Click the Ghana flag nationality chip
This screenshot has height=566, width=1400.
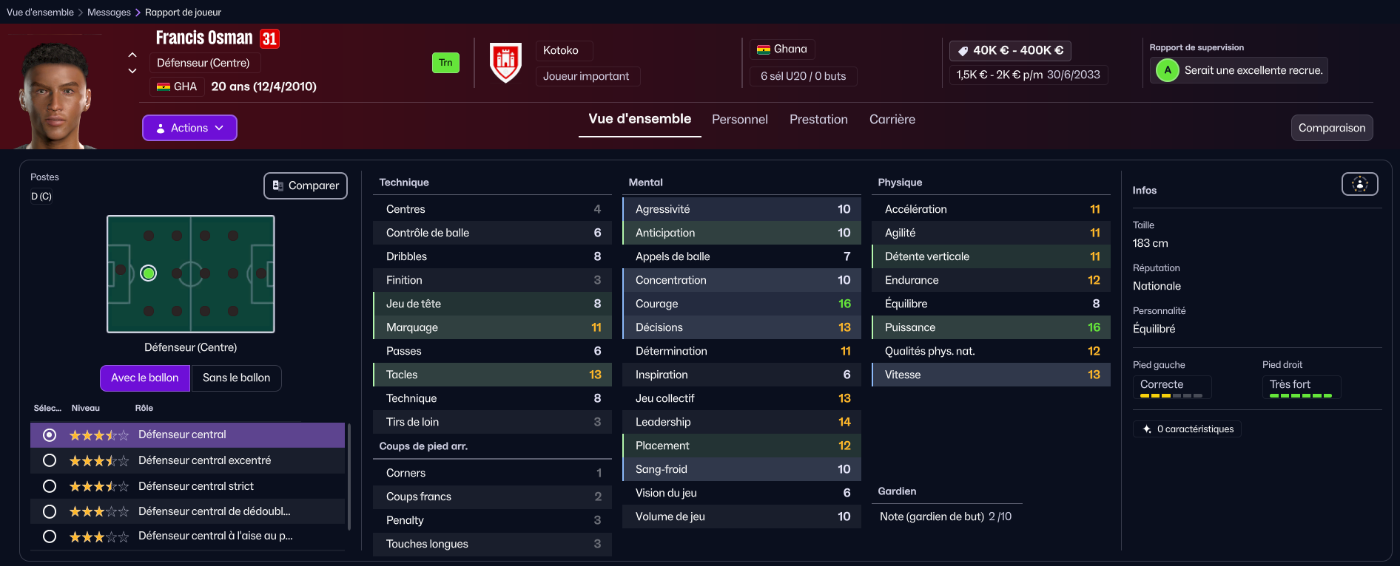click(x=782, y=50)
